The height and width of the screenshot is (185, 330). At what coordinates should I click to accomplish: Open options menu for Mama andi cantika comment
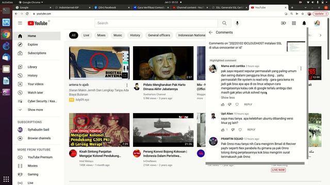pos(301,68)
